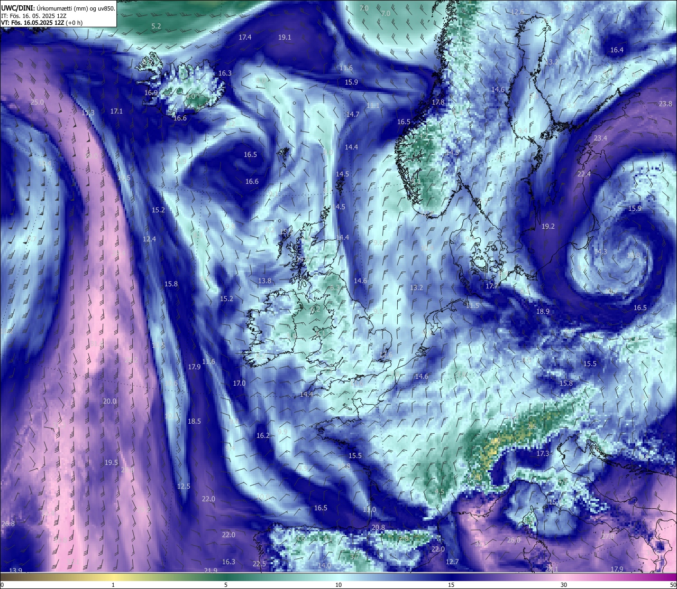
Task: Click the map value '27.0'
Action: click(x=608, y=537)
